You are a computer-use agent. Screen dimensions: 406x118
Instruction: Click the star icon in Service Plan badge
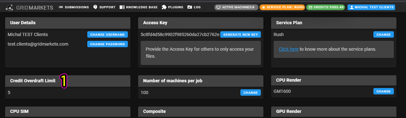point(263,7)
